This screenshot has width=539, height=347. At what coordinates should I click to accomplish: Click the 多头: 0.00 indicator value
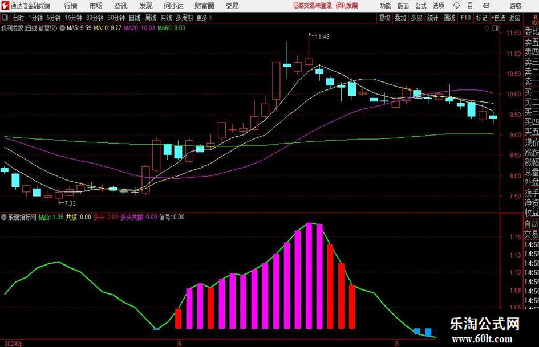106,217
